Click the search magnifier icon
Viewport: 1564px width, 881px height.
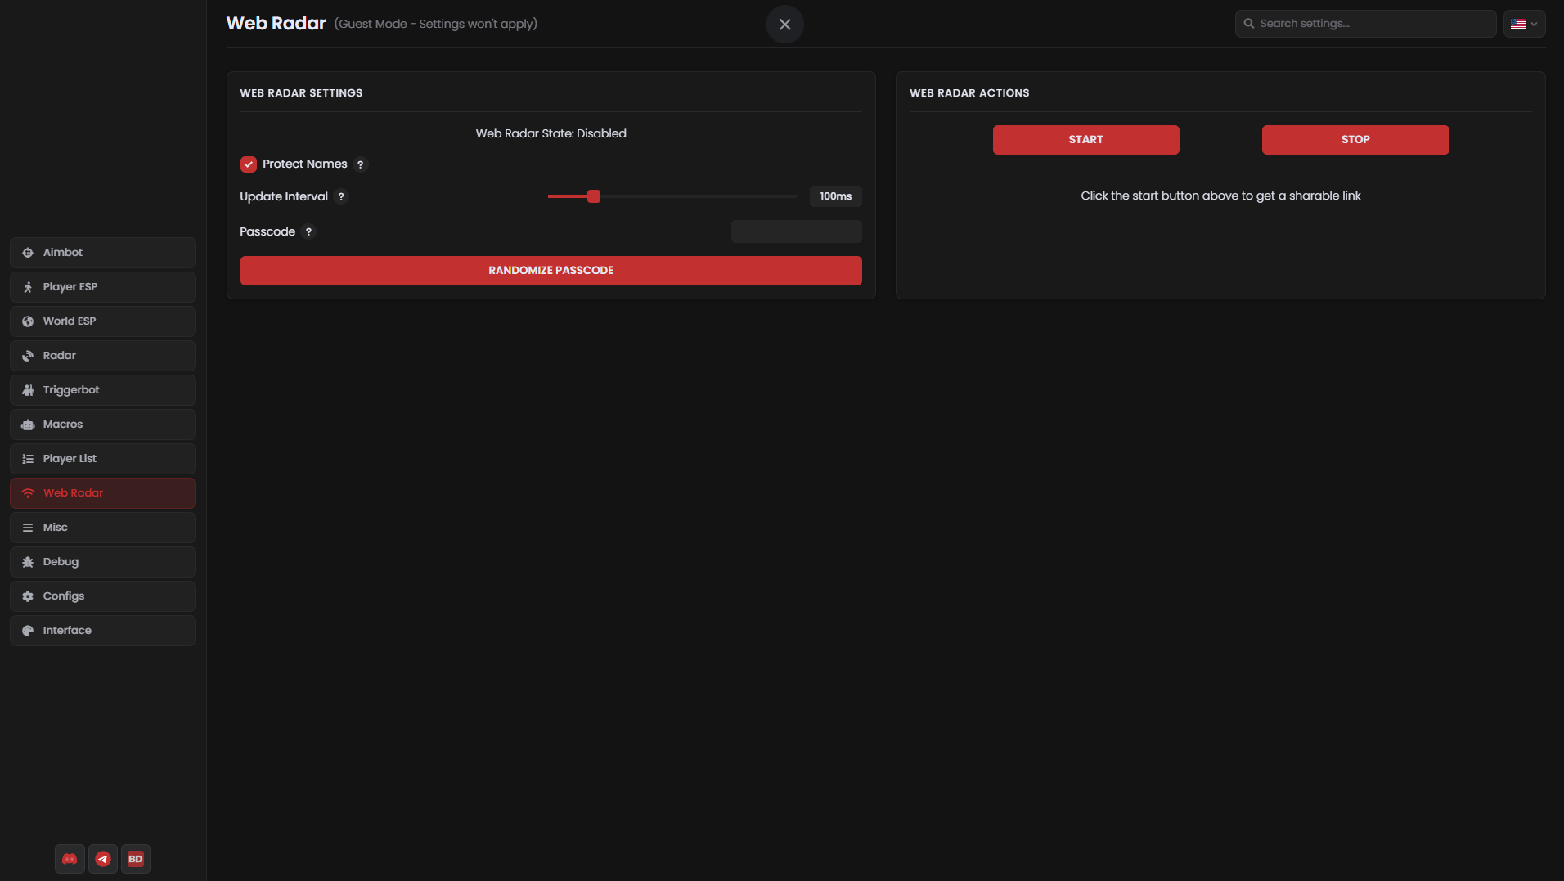tap(1249, 24)
